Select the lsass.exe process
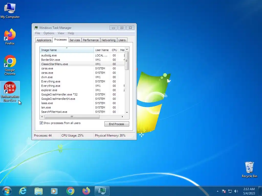Viewport: 262px width, 196px height. [x=82, y=103]
